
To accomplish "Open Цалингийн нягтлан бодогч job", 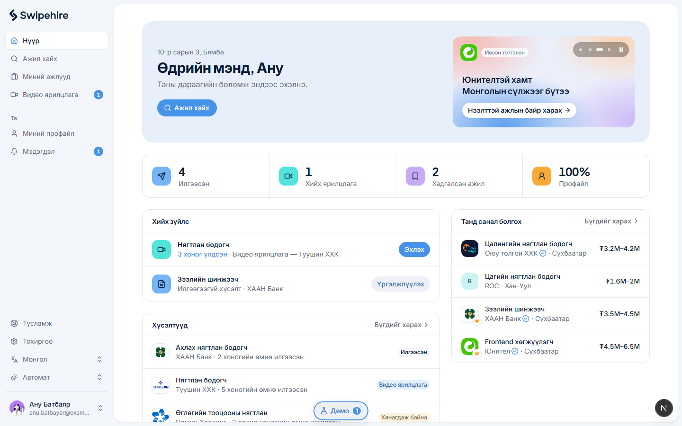I will pos(550,248).
